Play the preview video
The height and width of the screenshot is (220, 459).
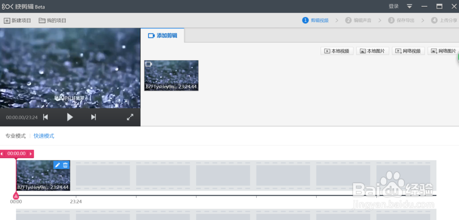[70, 117]
